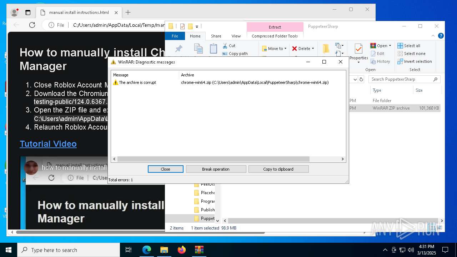
Task: Expand the Delete dropdown arrow
Action: click(313, 49)
